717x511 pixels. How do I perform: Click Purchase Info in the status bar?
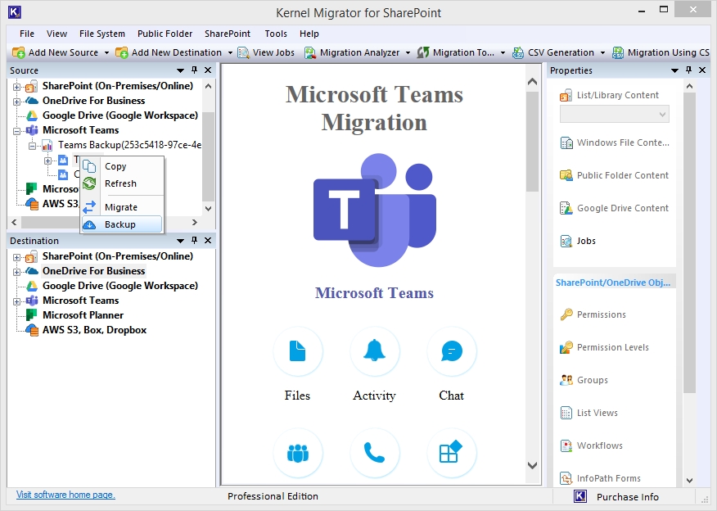point(627,496)
